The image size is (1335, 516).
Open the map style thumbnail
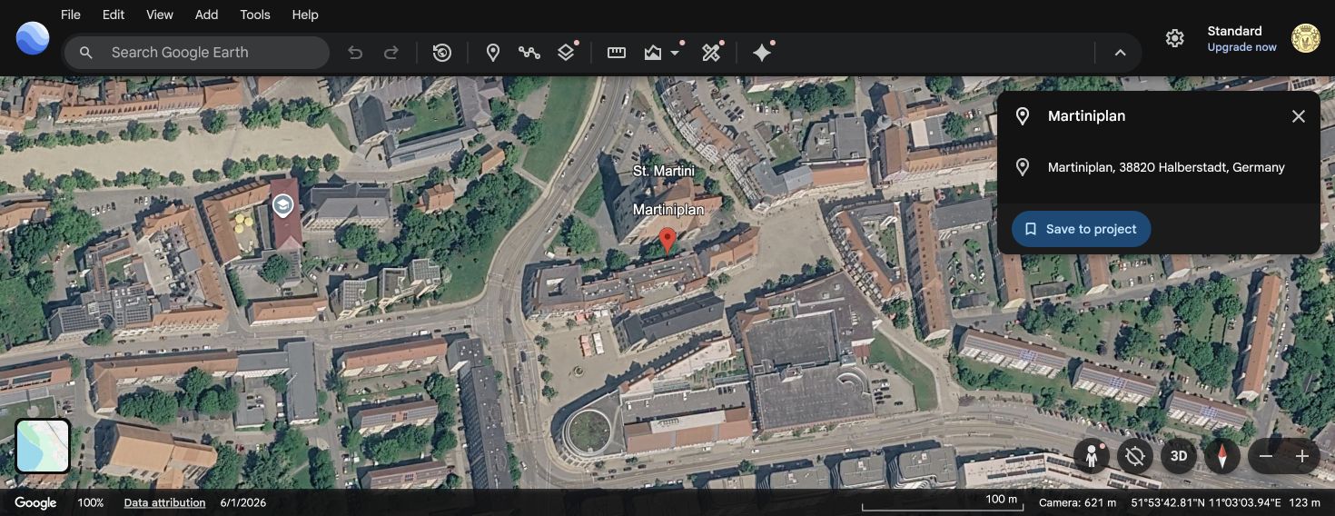coord(43,446)
